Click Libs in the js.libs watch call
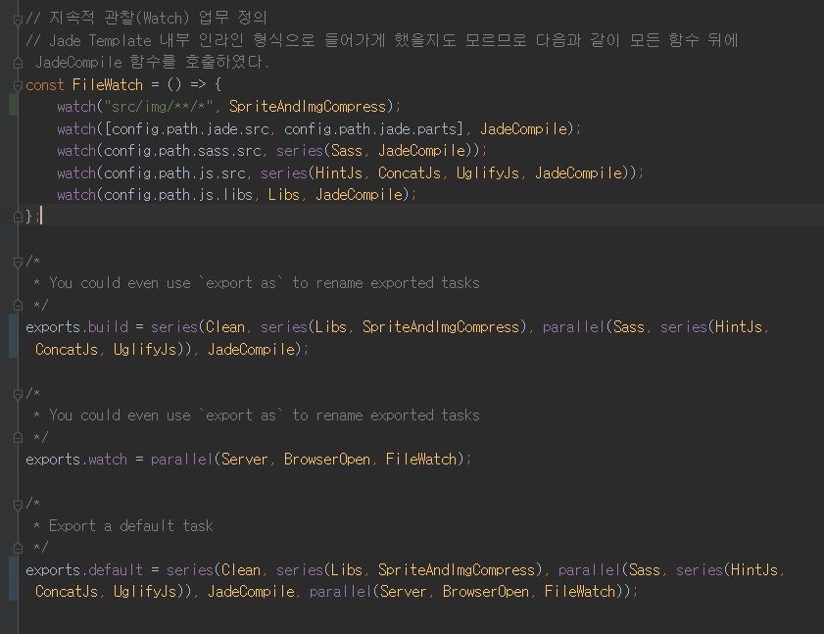This screenshot has height=634, width=824. (283, 194)
